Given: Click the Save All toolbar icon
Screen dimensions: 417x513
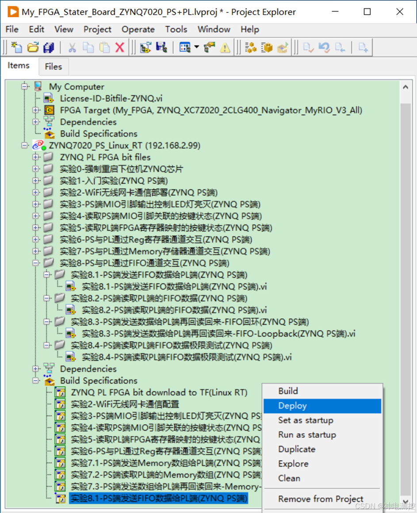Looking at the screenshot, I should pos(49,47).
